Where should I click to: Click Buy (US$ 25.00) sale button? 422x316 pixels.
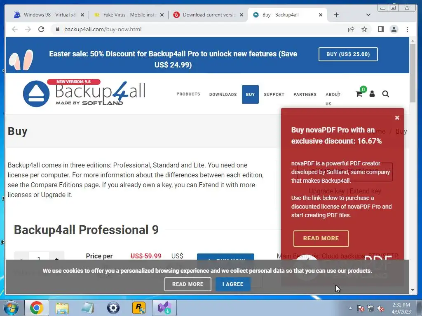click(348, 54)
